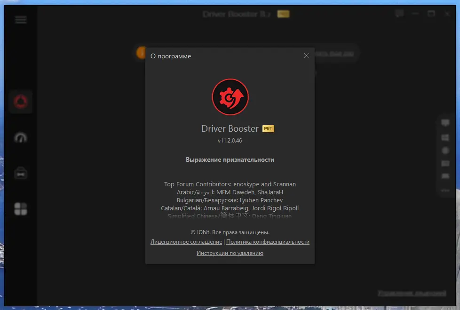
Task: Click the globe icon on the right edge panel
Action: click(445, 151)
